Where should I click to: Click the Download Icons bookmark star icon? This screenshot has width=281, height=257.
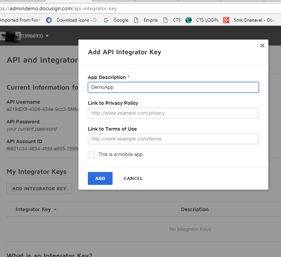[49, 20]
